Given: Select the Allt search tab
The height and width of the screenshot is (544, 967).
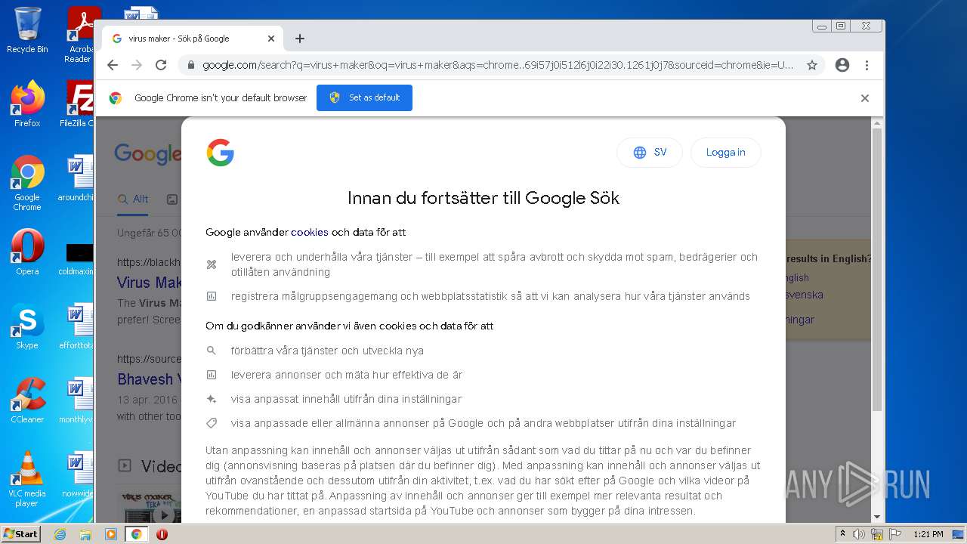Looking at the screenshot, I should 133,199.
